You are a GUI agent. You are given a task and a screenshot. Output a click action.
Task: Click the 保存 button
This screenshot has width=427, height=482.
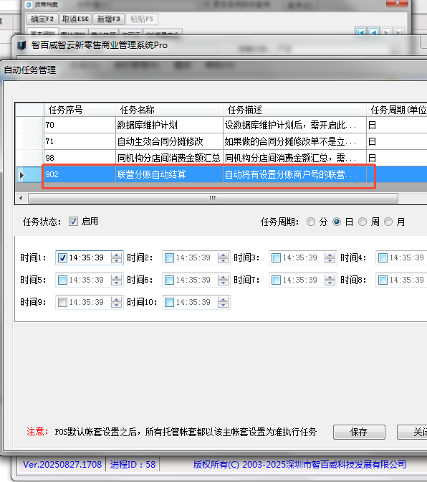(359, 433)
